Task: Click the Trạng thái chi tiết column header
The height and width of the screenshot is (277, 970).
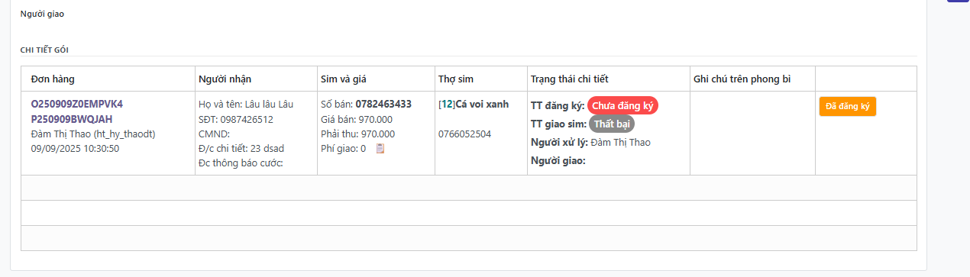Action: coord(570,79)
